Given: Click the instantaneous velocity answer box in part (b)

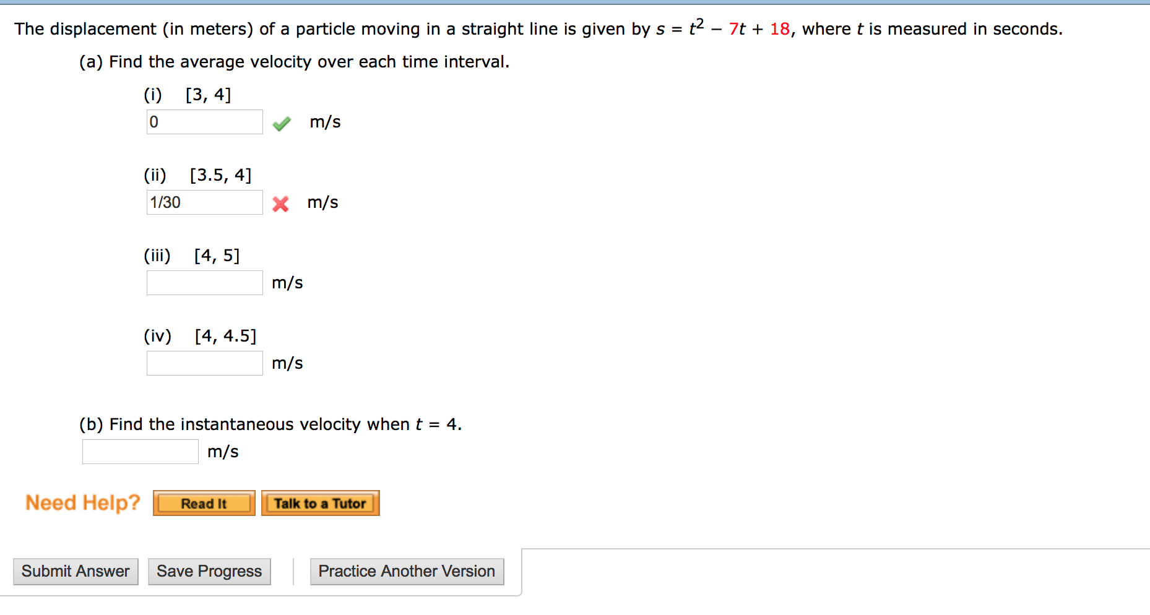Looking at the screenshot, I should click(139, 451).
